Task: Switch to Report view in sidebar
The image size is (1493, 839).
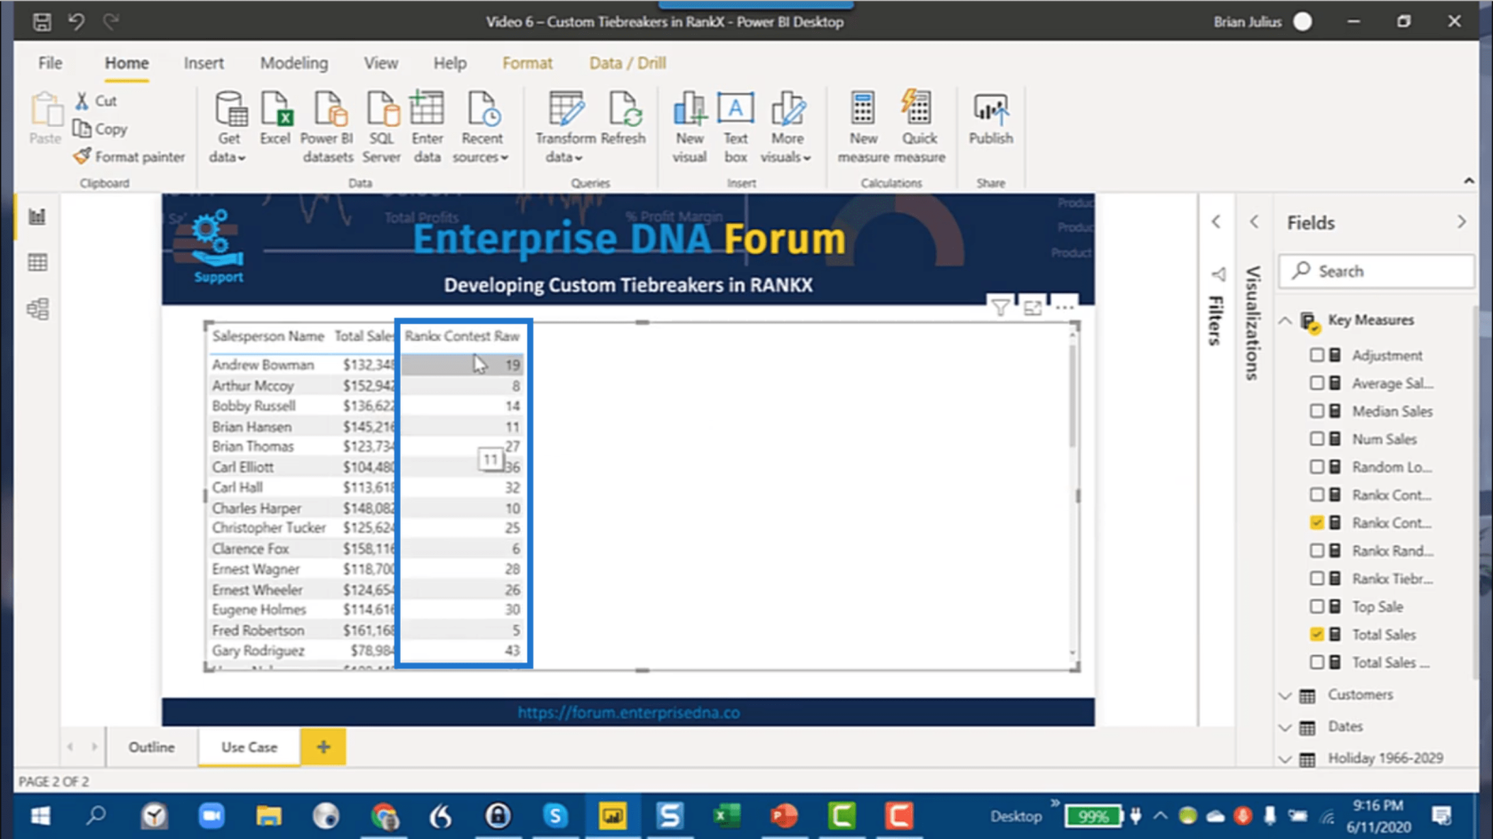Action: (37, 217)
